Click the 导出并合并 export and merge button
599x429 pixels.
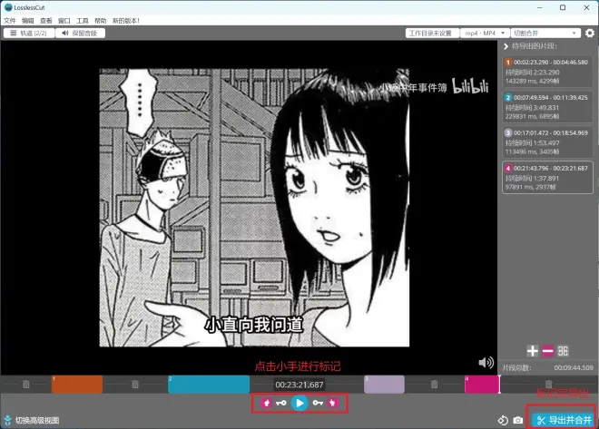pos(564,420)
